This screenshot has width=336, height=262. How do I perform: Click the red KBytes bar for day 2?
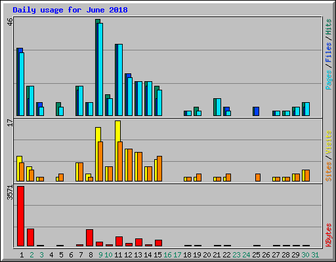click(30, 237)
